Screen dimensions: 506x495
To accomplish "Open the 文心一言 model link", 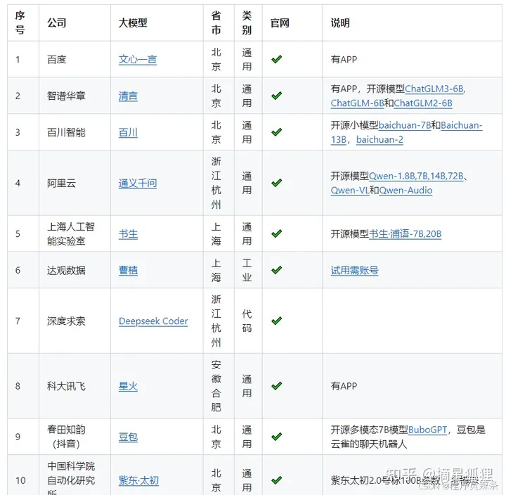I will click(x=138, y=60).
